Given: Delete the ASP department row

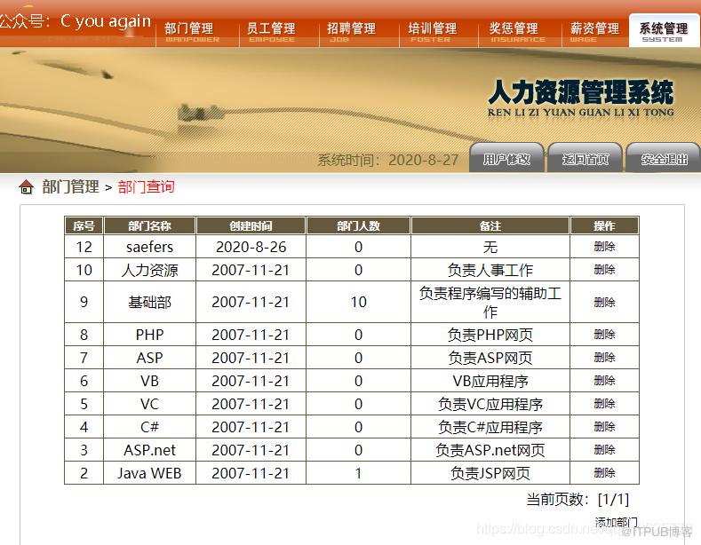Looking at the screenshot, I should pos(604,358).
